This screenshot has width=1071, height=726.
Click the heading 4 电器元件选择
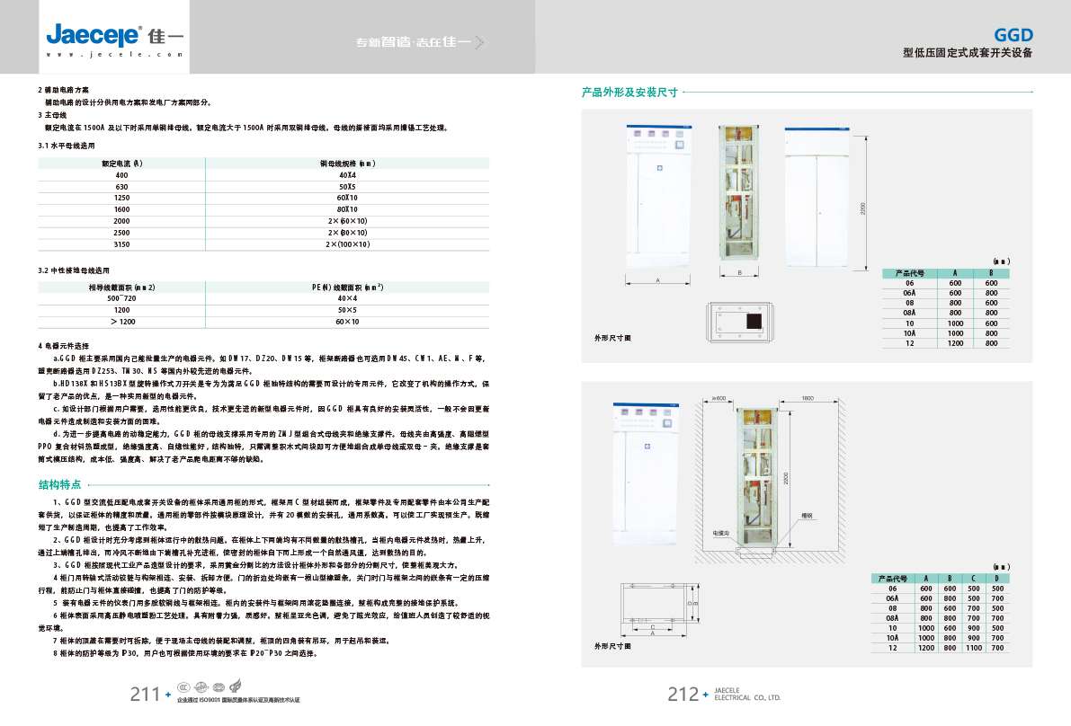[x=64, y=346]
